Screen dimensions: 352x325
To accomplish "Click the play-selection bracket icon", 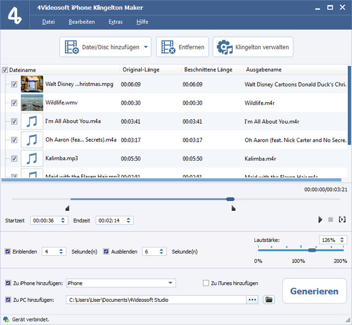I will click(x=342, y=220).
